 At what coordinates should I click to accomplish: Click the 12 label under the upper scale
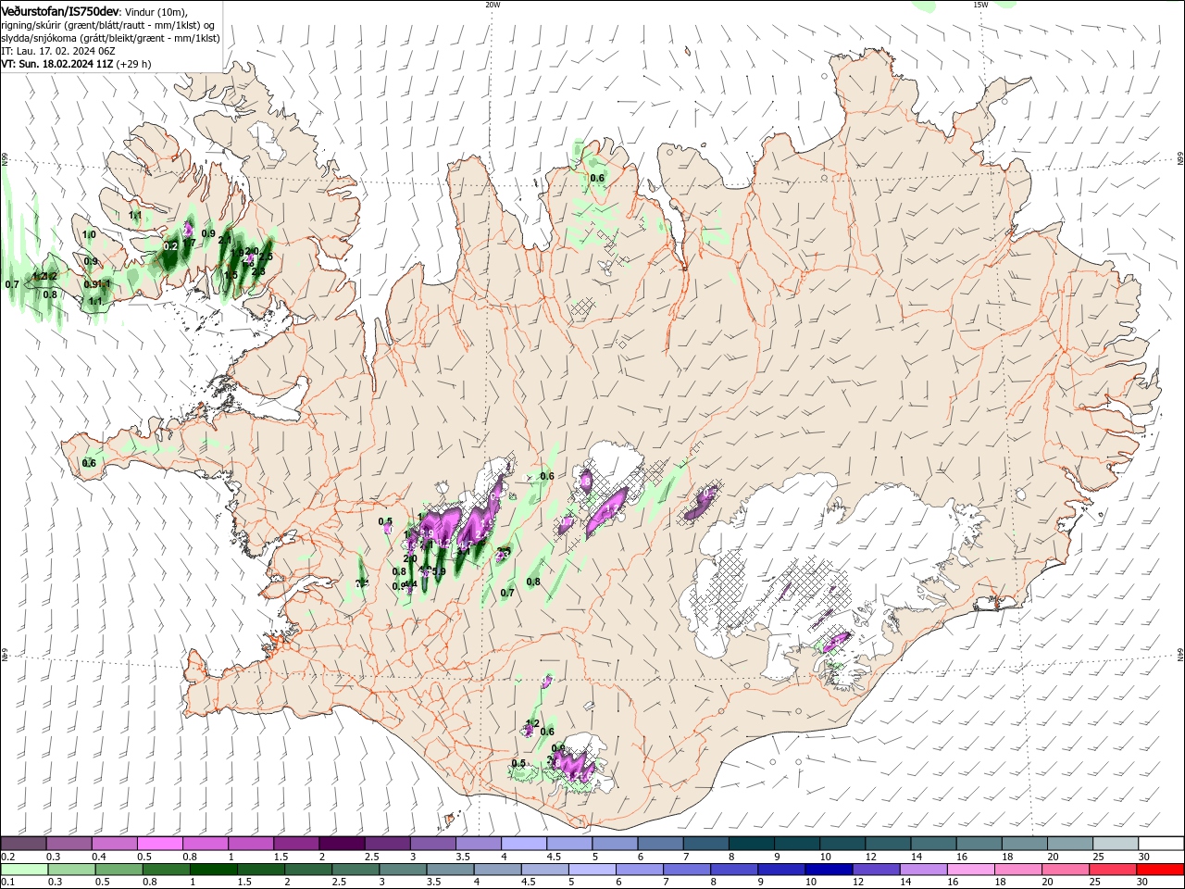[871, 857]
